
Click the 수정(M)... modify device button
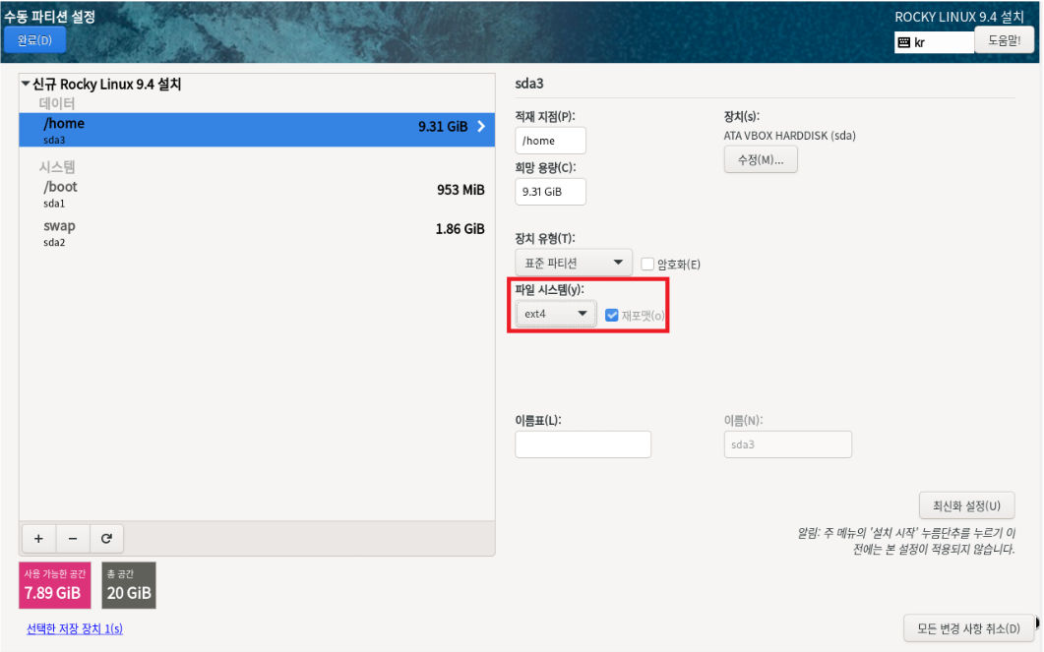(761, 159)
